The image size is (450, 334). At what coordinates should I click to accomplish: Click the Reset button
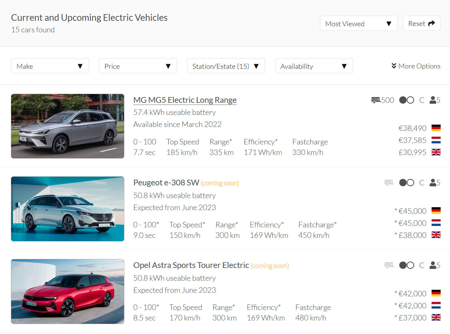point(421,24)
